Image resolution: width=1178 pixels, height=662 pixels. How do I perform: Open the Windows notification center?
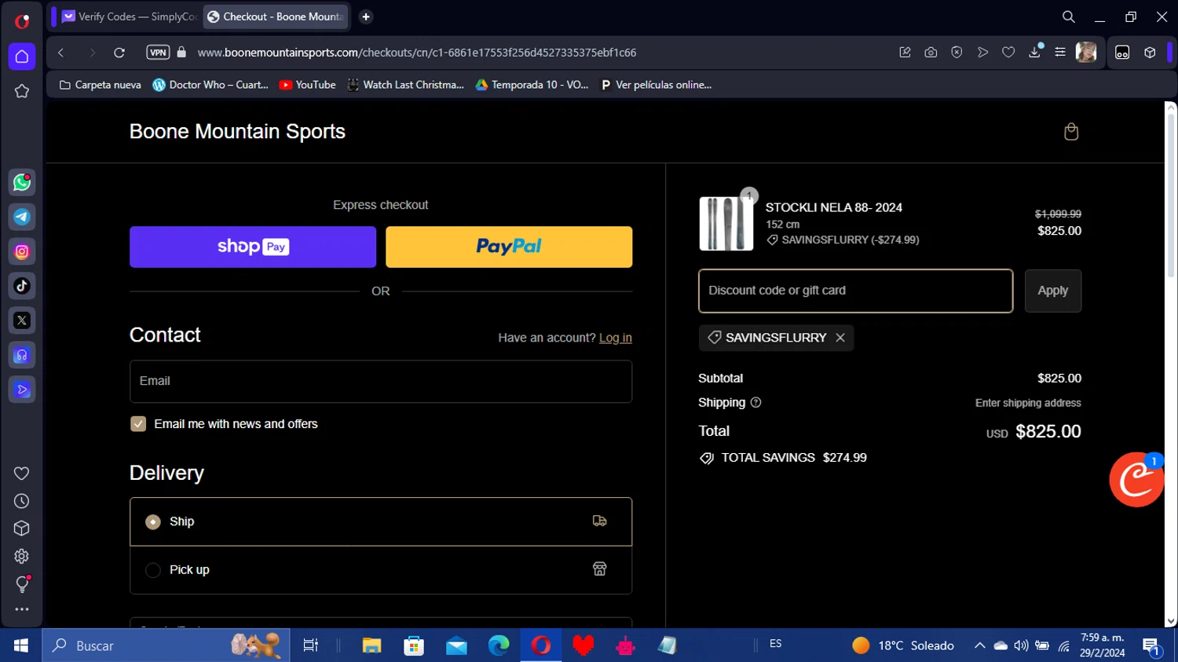(x=1152, y=647)
